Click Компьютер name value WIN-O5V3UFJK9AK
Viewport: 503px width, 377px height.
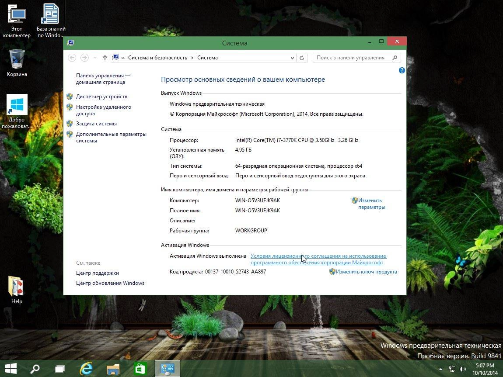(x=257, y=201)
